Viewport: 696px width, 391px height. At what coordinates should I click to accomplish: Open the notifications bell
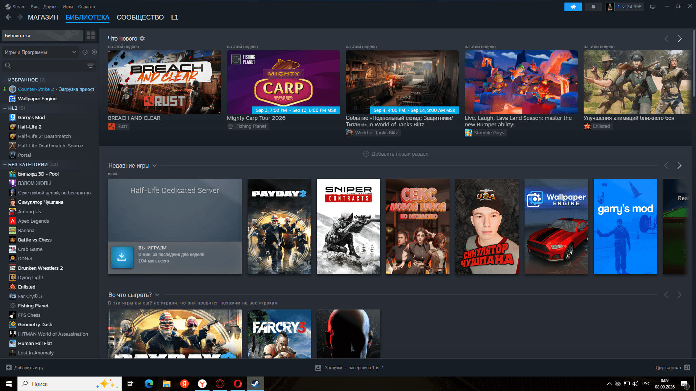click(x=593, y=7)
